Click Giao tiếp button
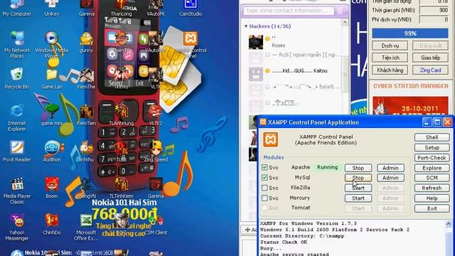The image size is (455, 256). (x=430, y=58)
